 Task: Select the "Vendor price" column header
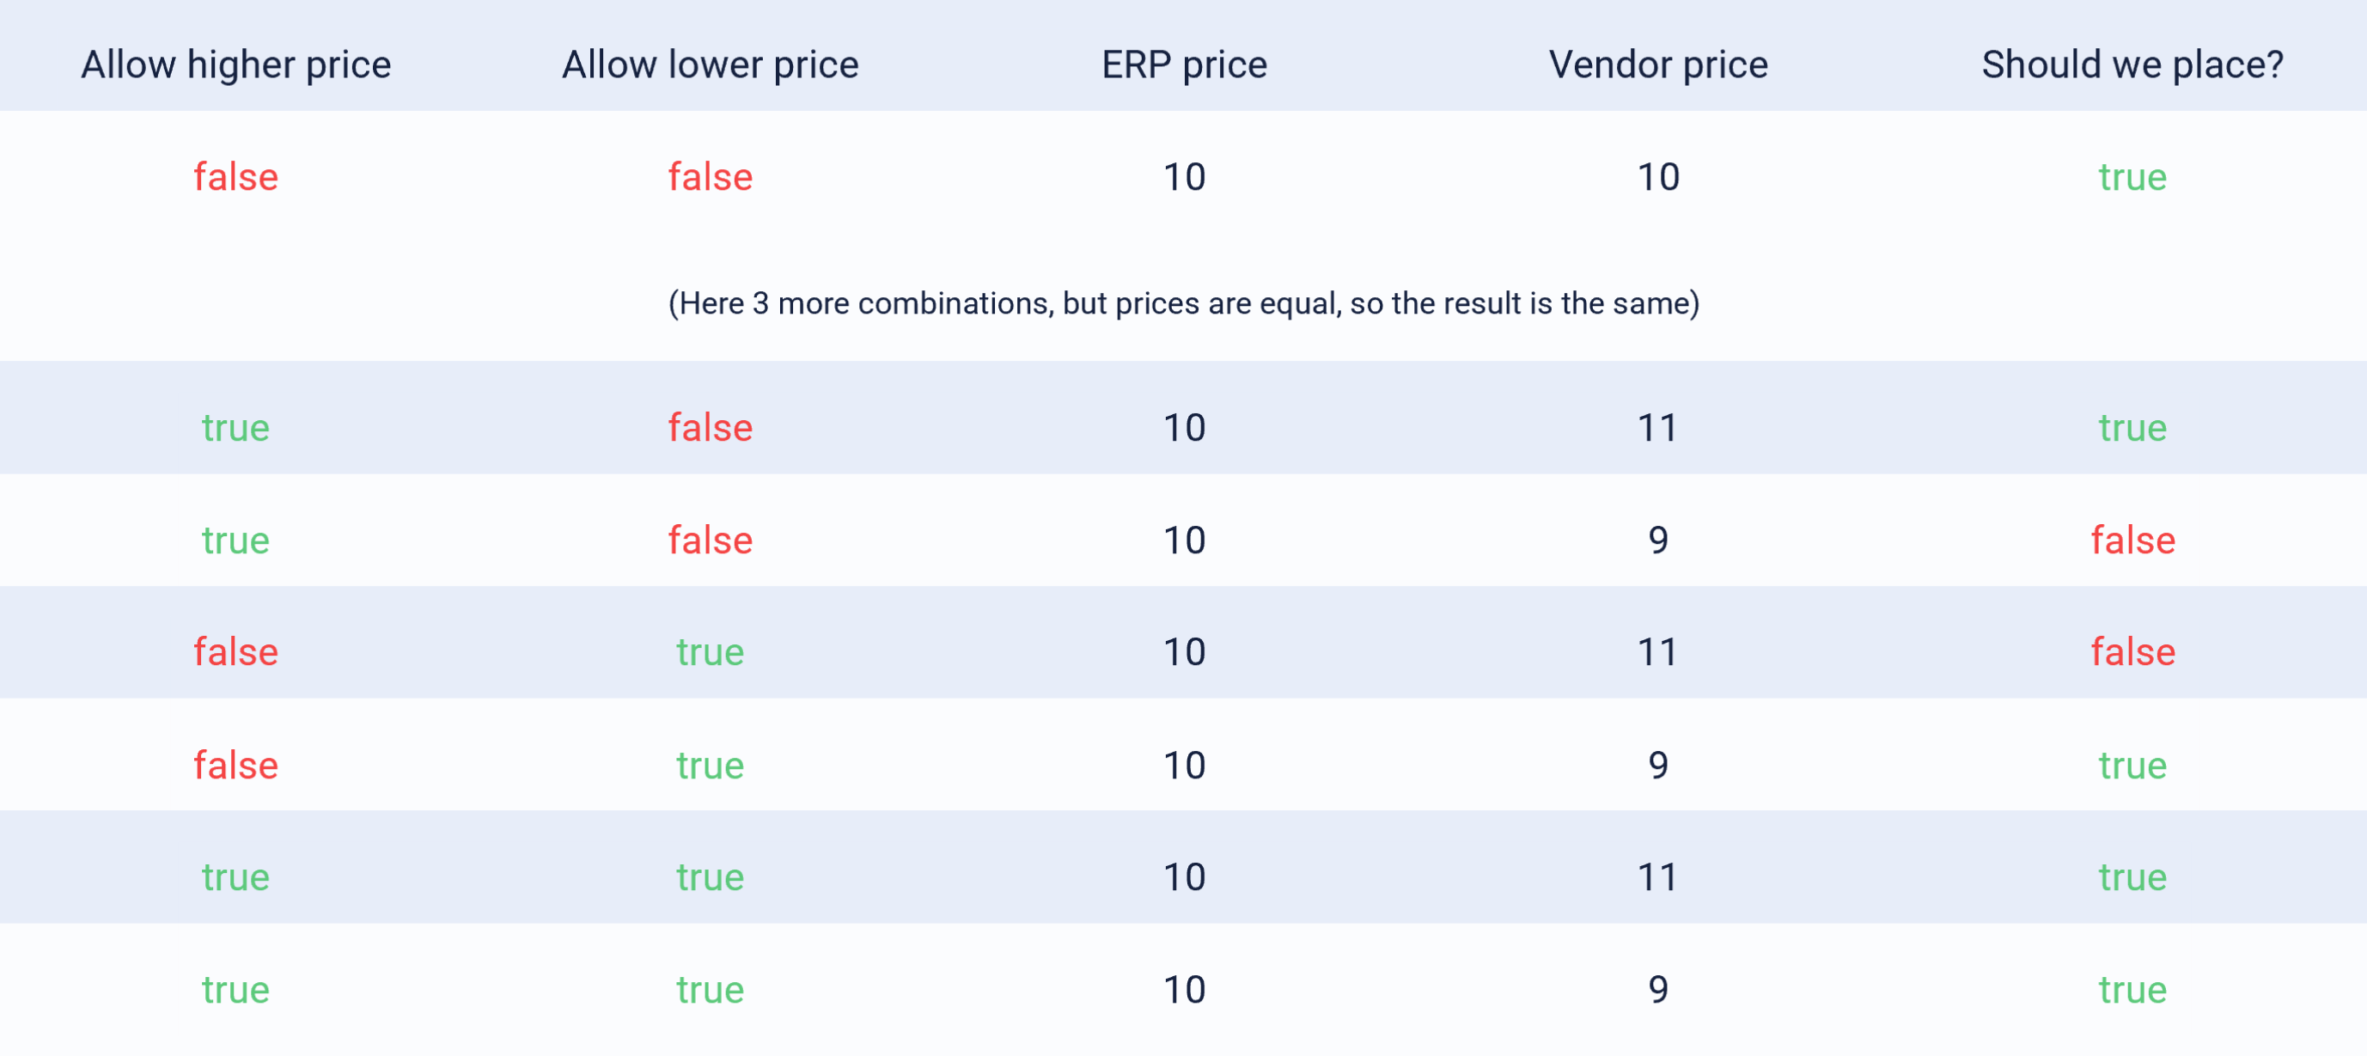coord(1657,64)
